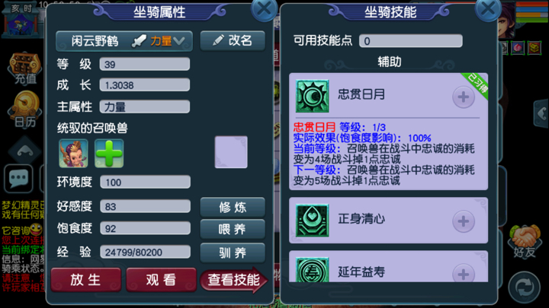Open the chat speech bubble icon

coord(18,179)
